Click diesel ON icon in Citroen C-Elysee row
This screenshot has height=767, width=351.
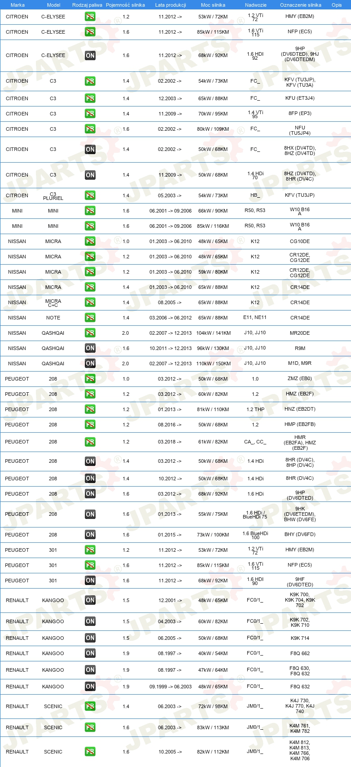pos(90,56)
